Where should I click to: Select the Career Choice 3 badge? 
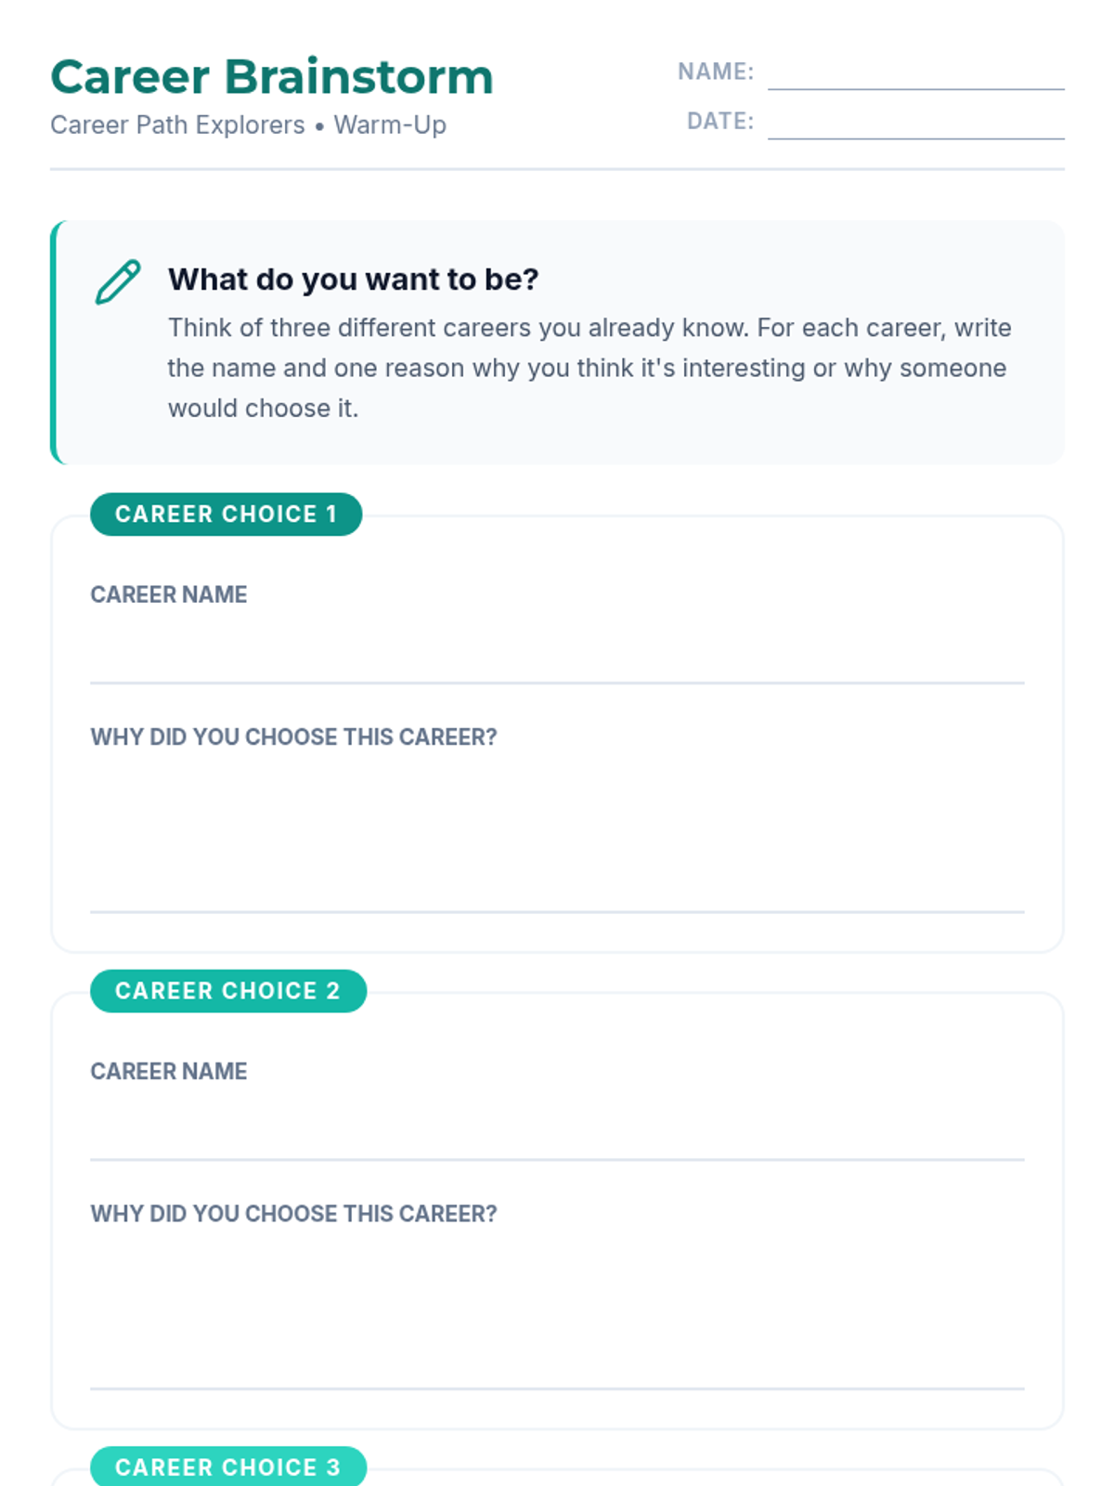tap(228, 1466)
